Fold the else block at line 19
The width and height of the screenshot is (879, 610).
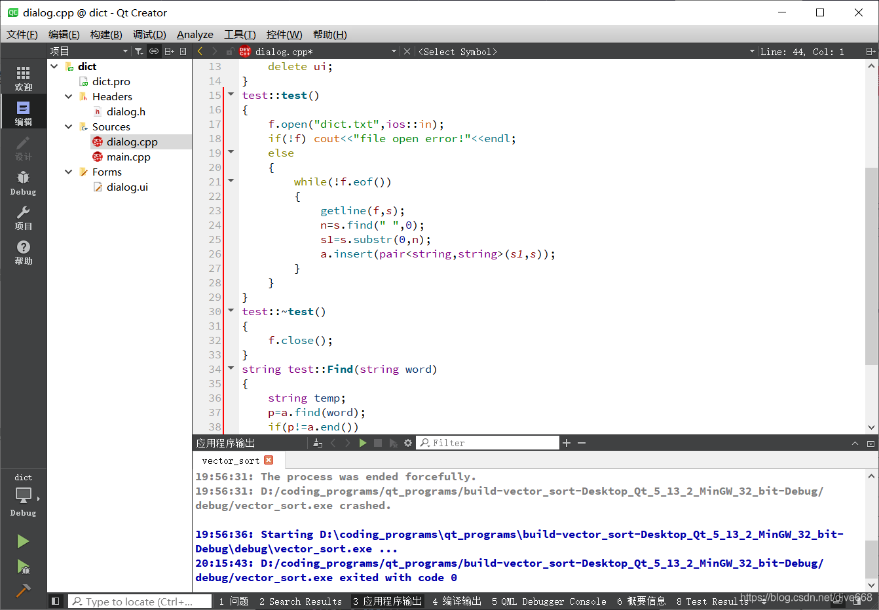[x=231, y=152]
